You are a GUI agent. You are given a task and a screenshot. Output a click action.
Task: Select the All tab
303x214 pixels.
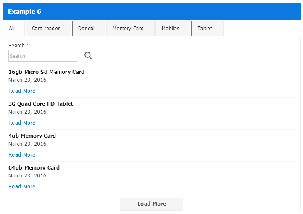click(x=14, y=29)
